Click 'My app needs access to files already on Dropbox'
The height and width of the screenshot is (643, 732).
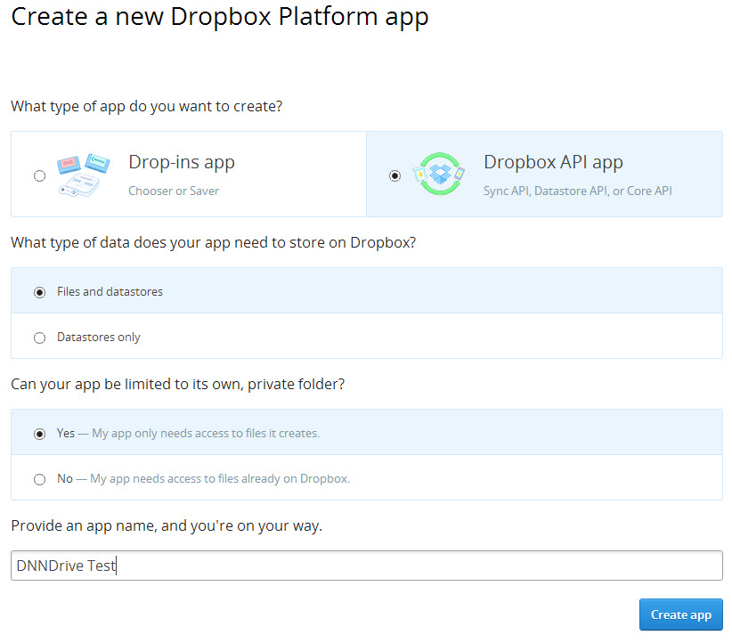coord(220,478)
